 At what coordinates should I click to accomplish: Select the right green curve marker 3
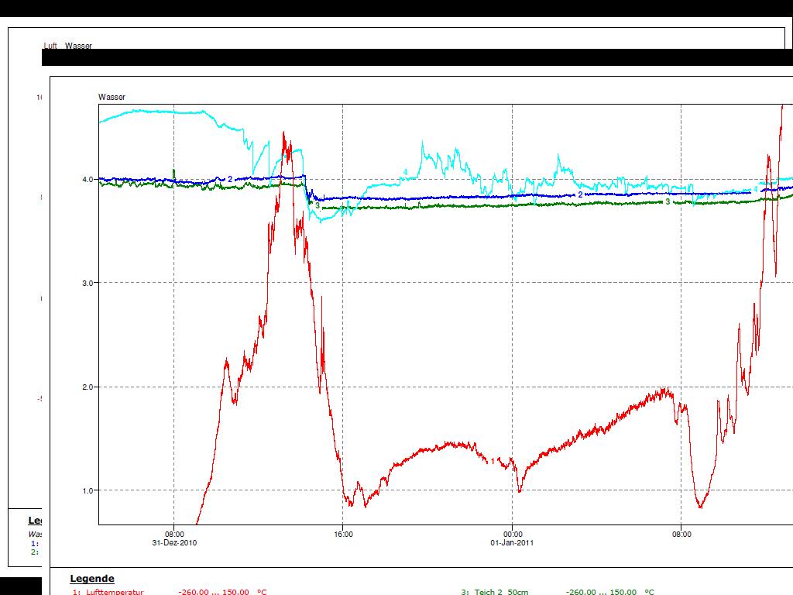coord(668,201)
